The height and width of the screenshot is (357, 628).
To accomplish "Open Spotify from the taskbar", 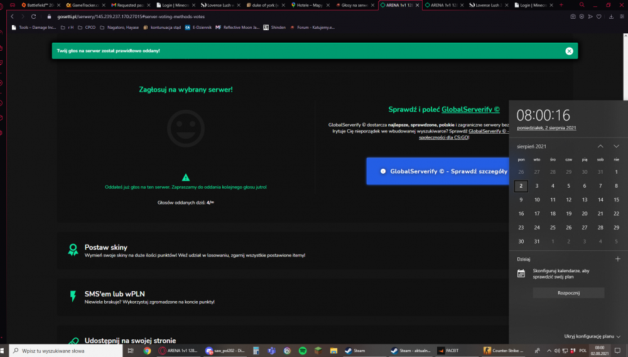I will pos(303,351).
